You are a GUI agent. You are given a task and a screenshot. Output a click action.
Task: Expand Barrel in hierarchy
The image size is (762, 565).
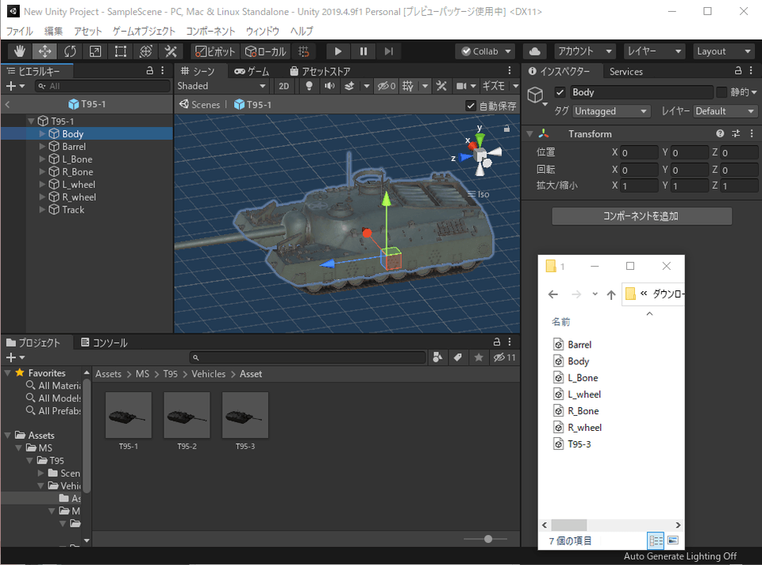[42, 146]
